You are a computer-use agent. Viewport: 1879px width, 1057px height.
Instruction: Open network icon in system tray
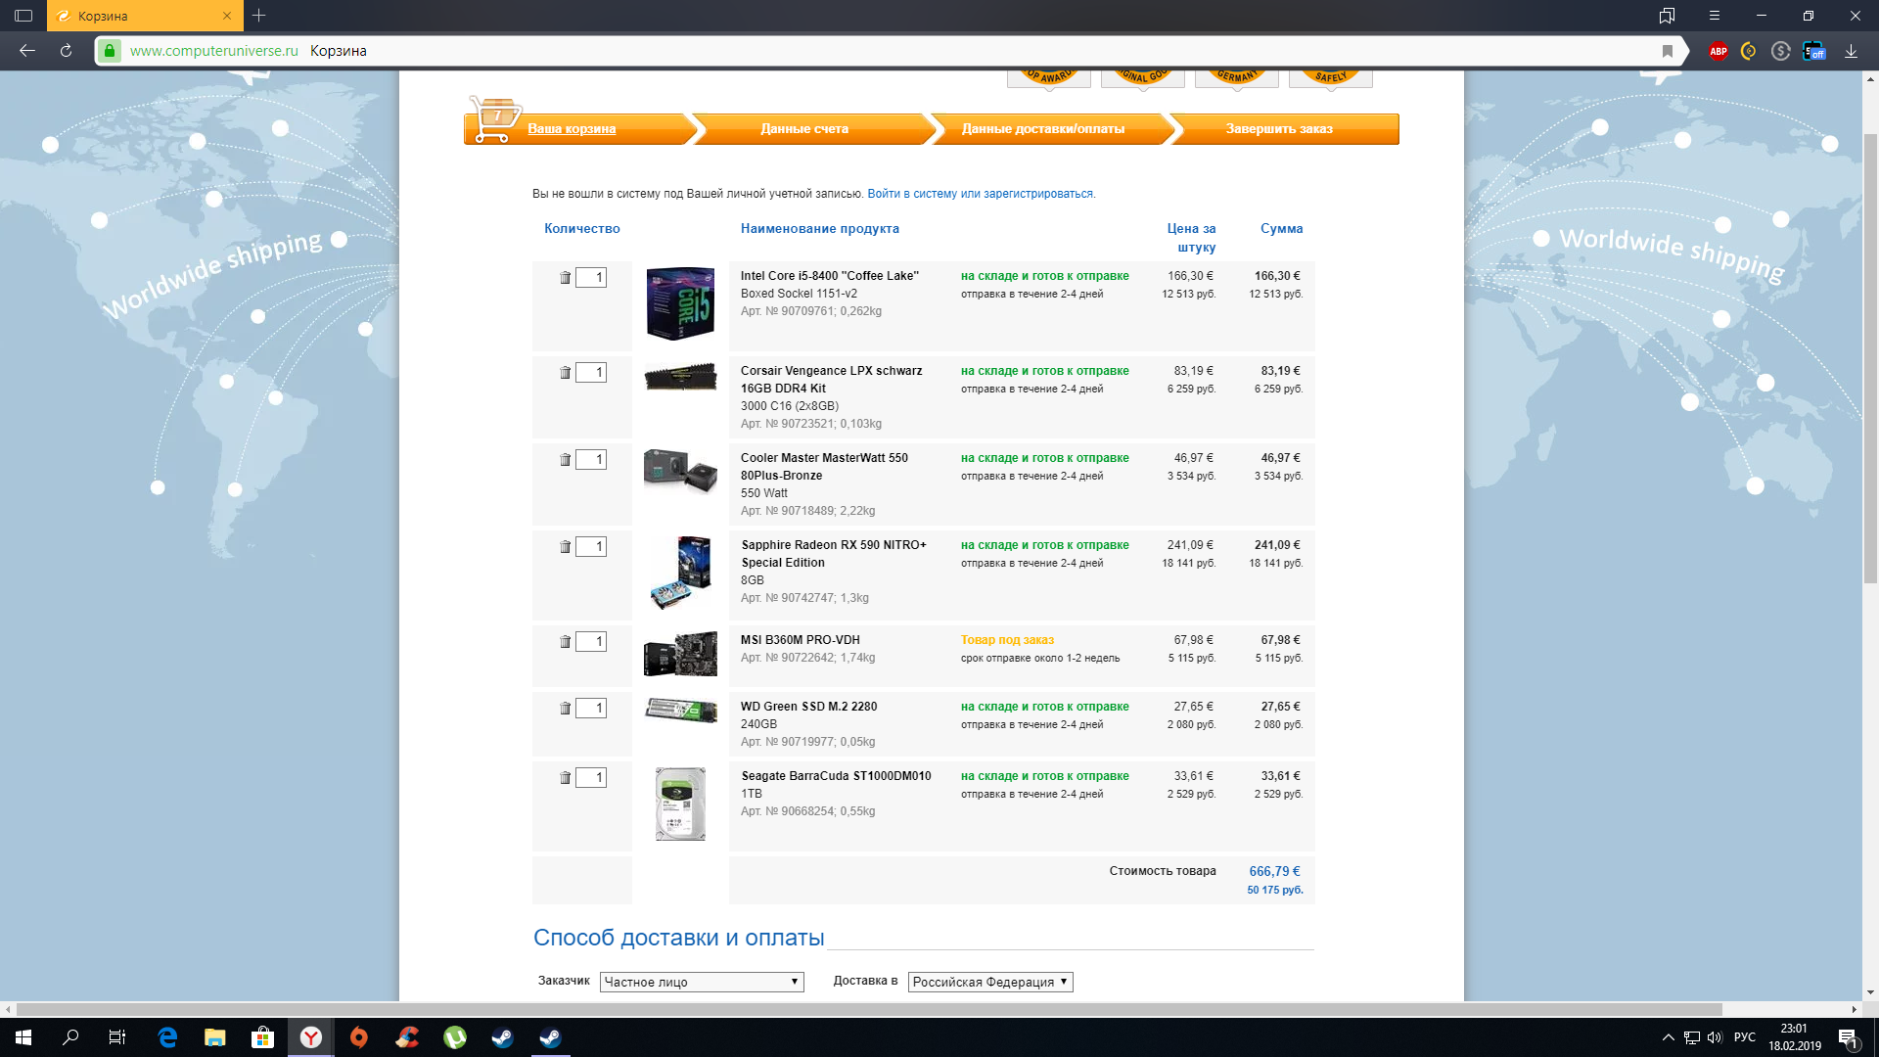1692,1037
